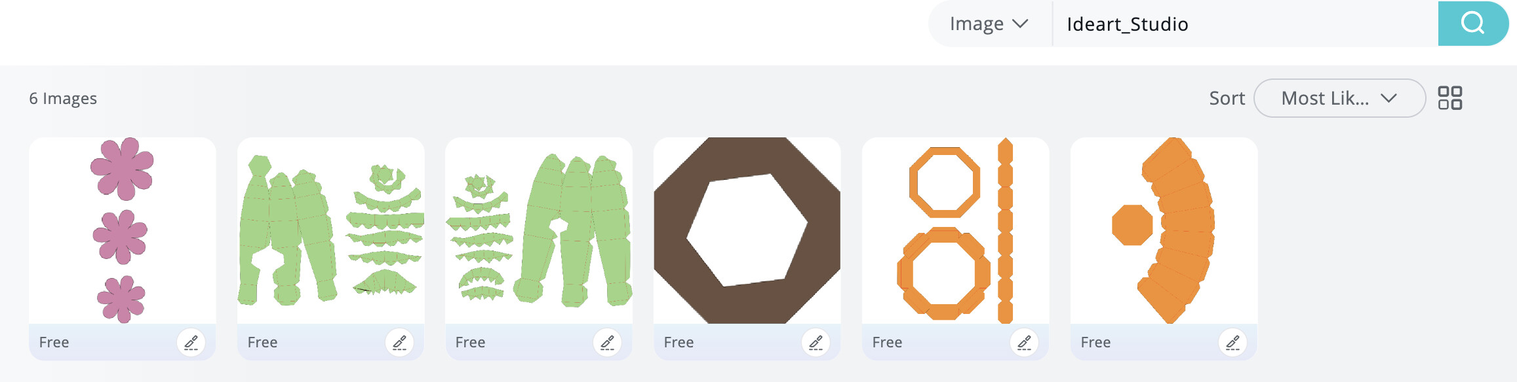Edit icon on first green papercraft card
Viewport: 1517px width, 382px height.
click(399, 342)
